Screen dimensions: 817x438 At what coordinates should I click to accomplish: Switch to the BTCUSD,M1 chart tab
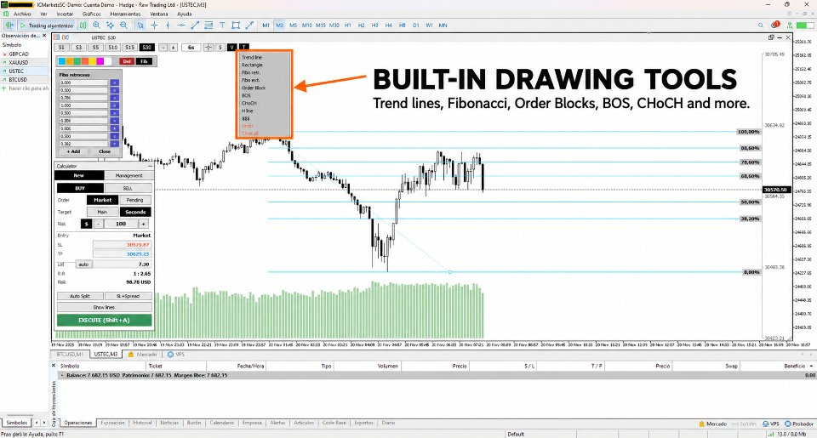[70, 354]
